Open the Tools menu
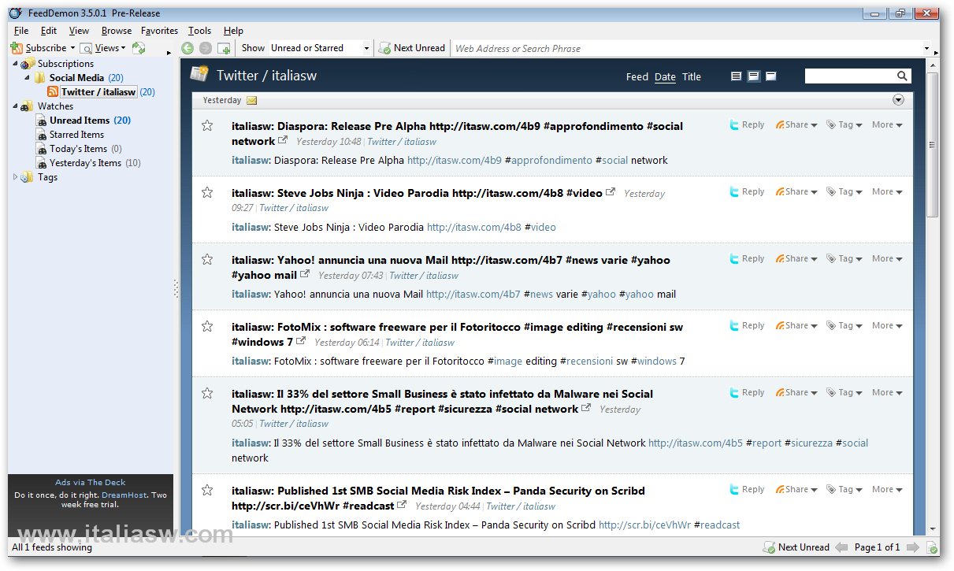The width and height of the screenshot is (954, 571). (200, 31)
